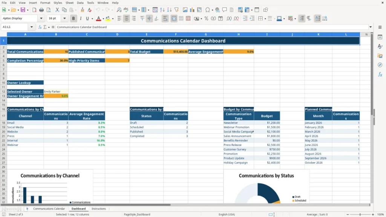Toggle Center Vertically alignment

149,18
